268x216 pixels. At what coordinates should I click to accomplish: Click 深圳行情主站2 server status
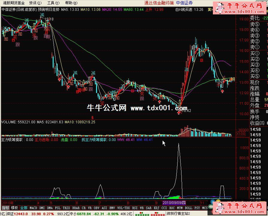pos(178,214)
